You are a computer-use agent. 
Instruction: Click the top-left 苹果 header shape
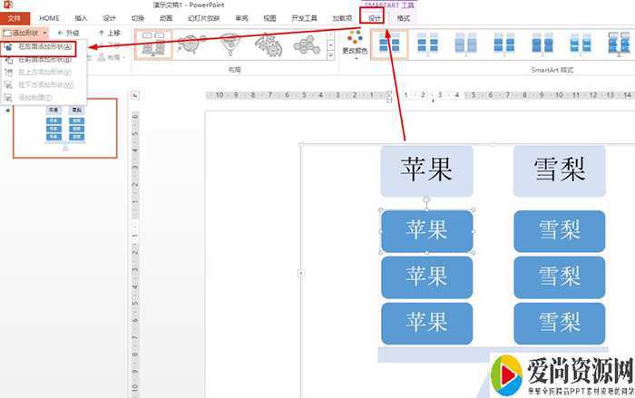(426, 170)
